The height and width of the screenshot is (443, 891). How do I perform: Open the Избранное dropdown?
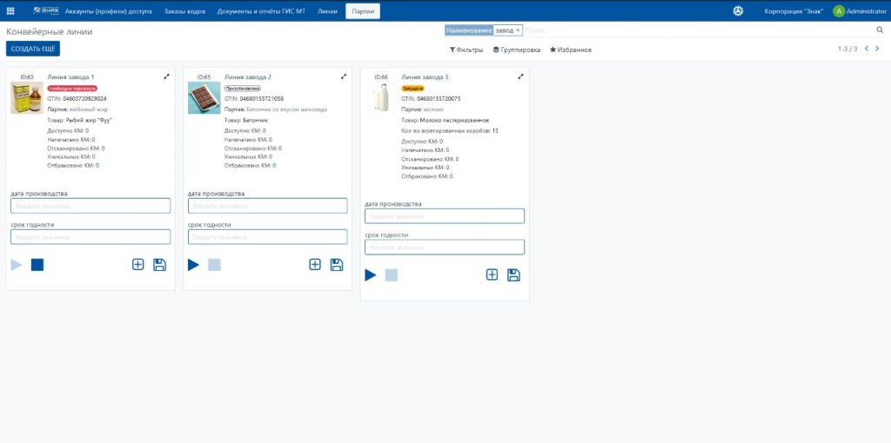(x=570, y=50)
